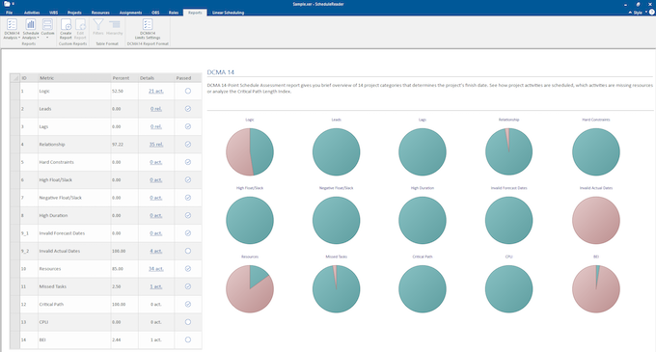Switch to the Projects tab
Image resolution: width=656 pixels, height=352 pixels.
pyautogui.click(x=74, y=13)
